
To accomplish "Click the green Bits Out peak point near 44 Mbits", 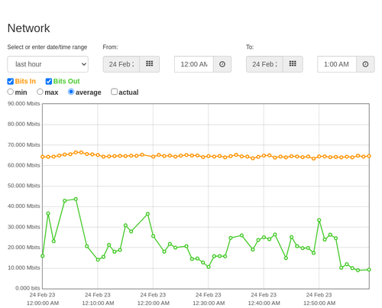I will click(x=76, y=199).
